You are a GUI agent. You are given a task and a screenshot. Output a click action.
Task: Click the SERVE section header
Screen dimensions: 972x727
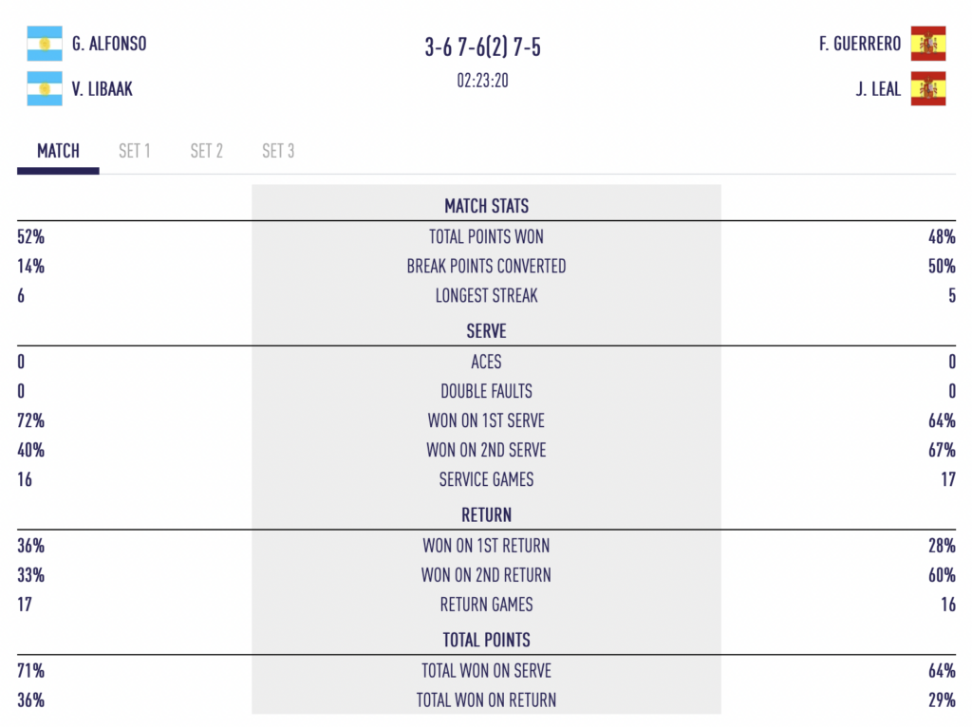pos(487,331)
